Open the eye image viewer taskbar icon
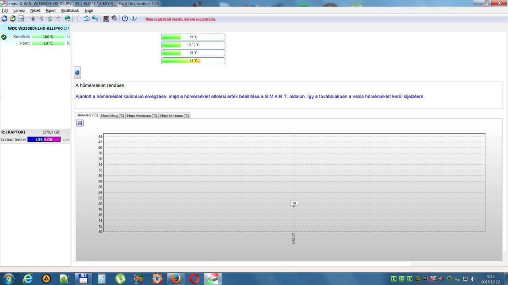The height and width of the screenshot is (285, 508). 157,279
